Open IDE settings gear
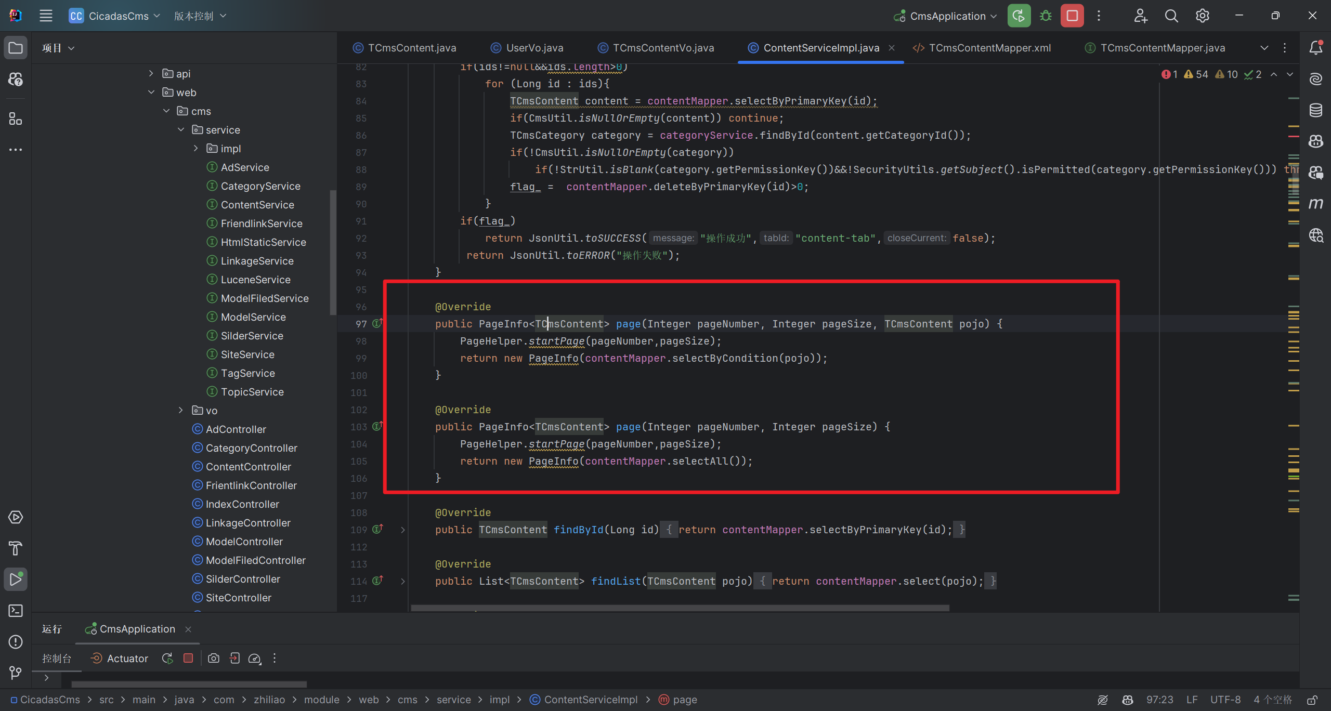This screenshot has width=1331, height=711. point(1203,16)
